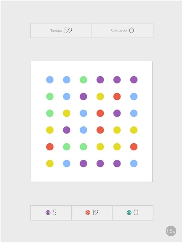The height and width of the screenshot is (243, 183).
Task: Tap the yellow dot in the second row
Action: 100,97
